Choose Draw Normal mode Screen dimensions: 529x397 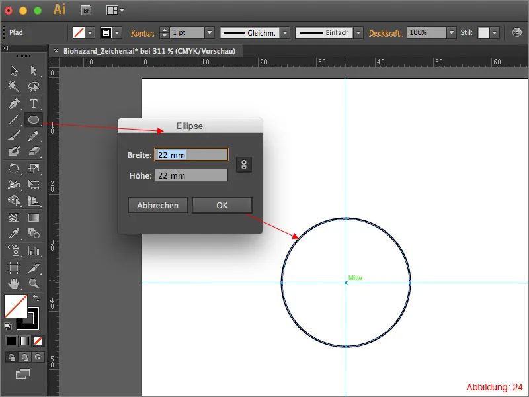click(x=11, y=357)
